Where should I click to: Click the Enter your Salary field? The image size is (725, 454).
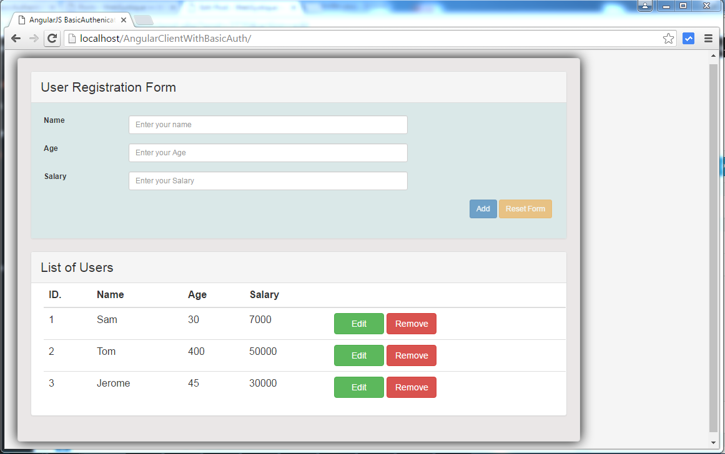pos(267,180)
